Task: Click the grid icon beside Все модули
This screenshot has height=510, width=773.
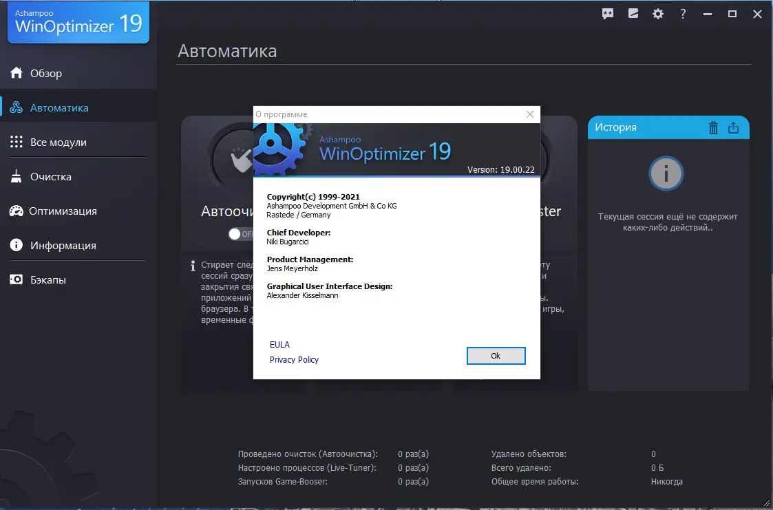Action: point(17,142)
